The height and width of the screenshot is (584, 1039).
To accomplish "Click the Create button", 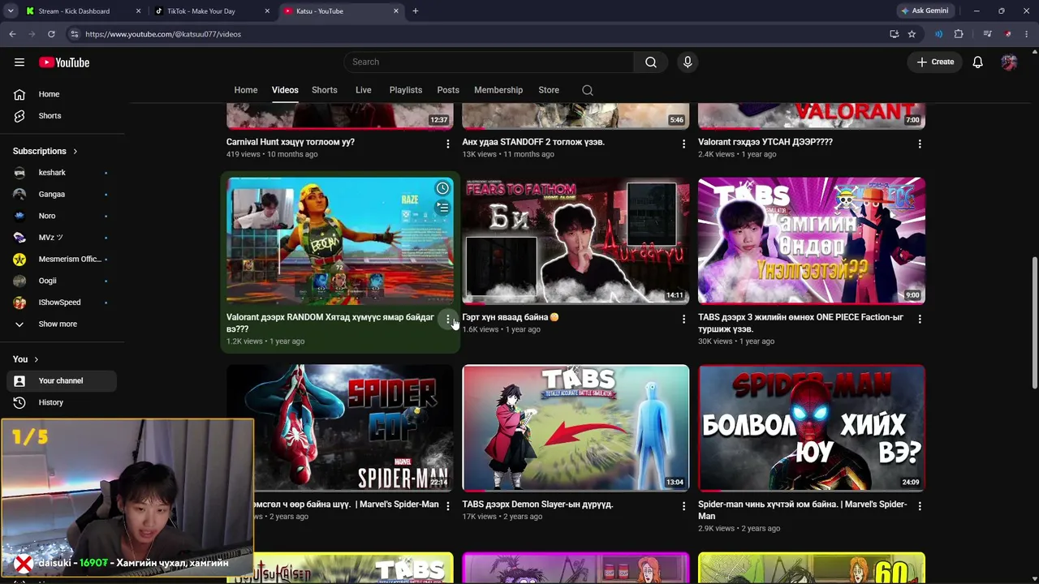I will [935, 62].
